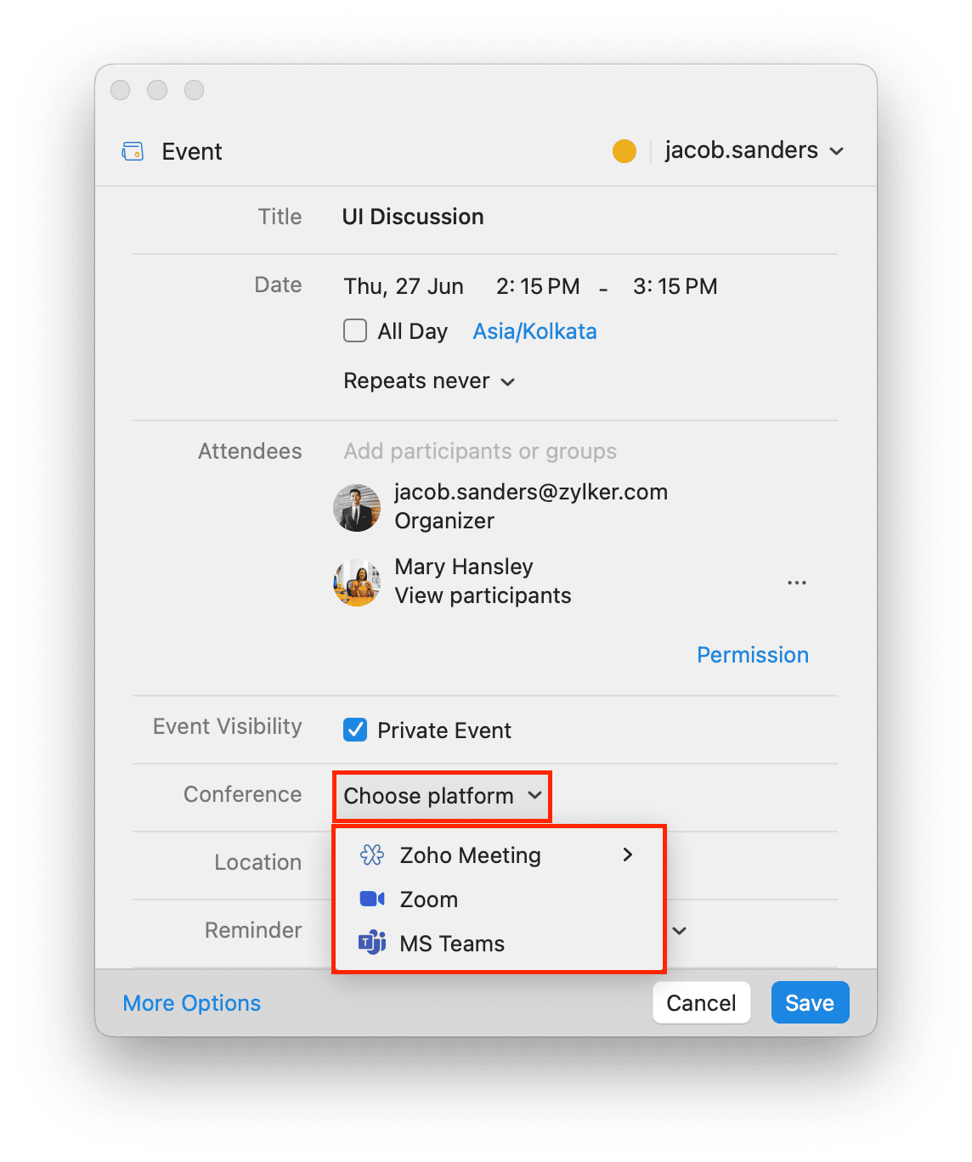The image size is (972, 1162).
Task: Click the MS Teams icon
Action: pyautogui.click(x=372, y=942)
